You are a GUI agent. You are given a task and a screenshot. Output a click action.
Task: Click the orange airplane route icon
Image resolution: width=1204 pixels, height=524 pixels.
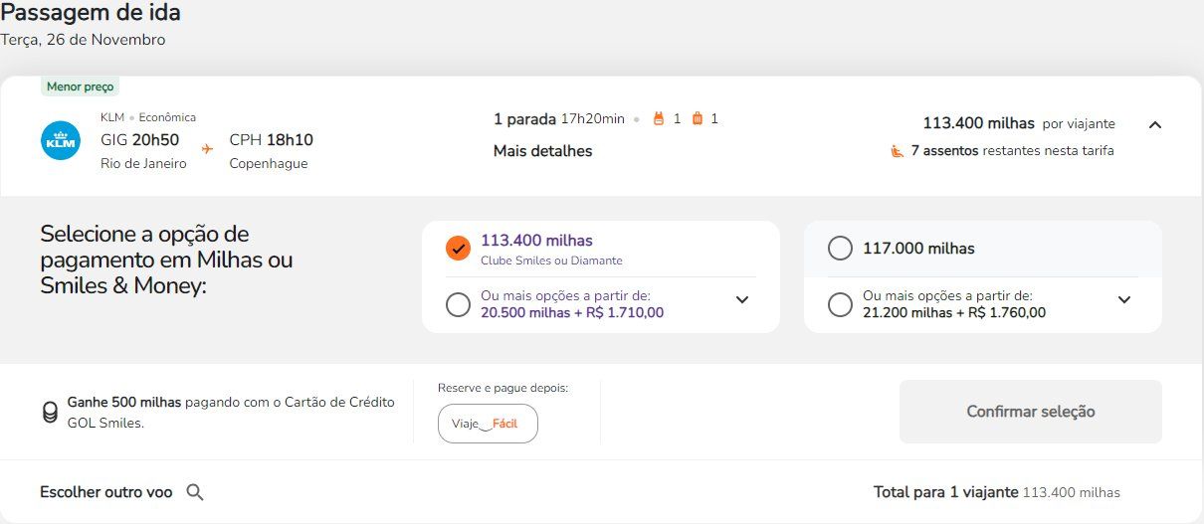coord(207,148)
